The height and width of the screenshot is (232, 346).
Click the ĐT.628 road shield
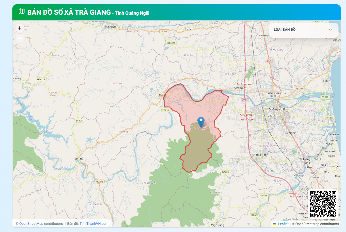coord(225,172)
